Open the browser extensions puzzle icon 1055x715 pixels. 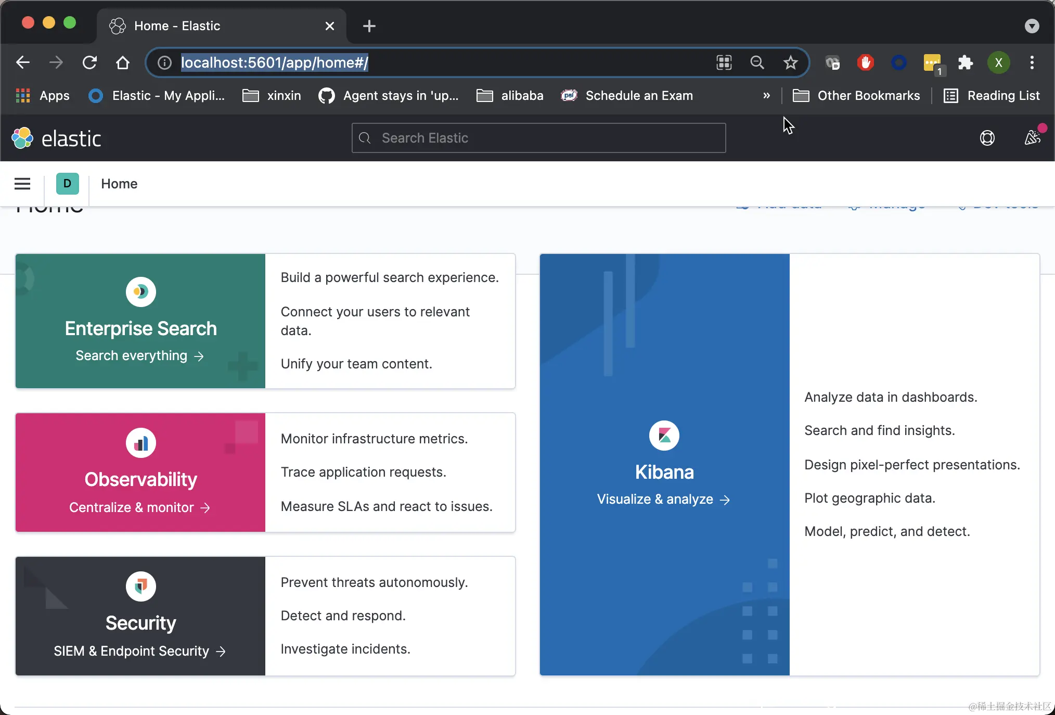tap(966, 63)
